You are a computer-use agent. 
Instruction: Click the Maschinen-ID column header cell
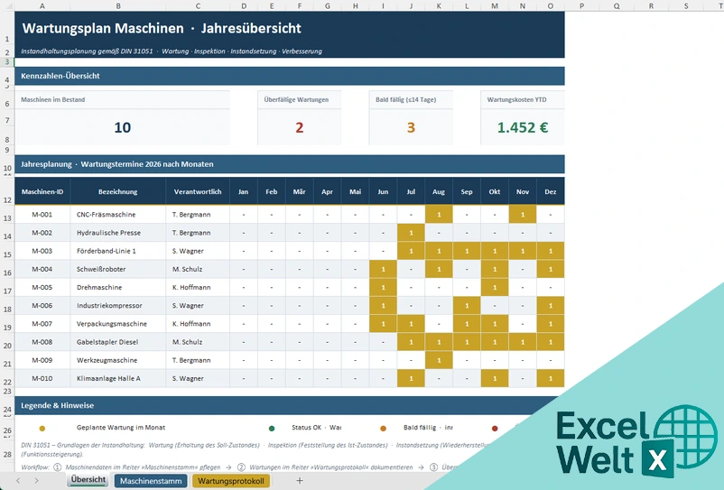42,191
